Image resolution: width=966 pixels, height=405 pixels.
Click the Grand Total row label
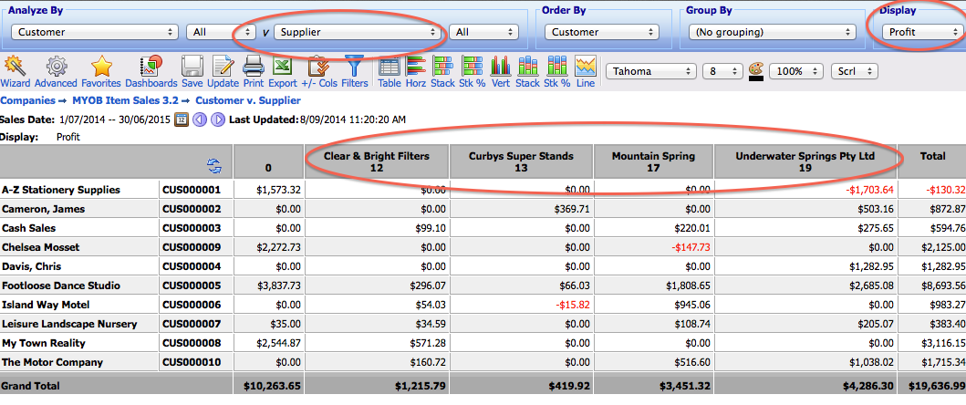[31, 386]
